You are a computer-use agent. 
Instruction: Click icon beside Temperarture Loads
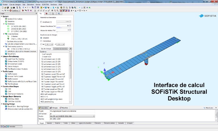(x=6, y=64)
